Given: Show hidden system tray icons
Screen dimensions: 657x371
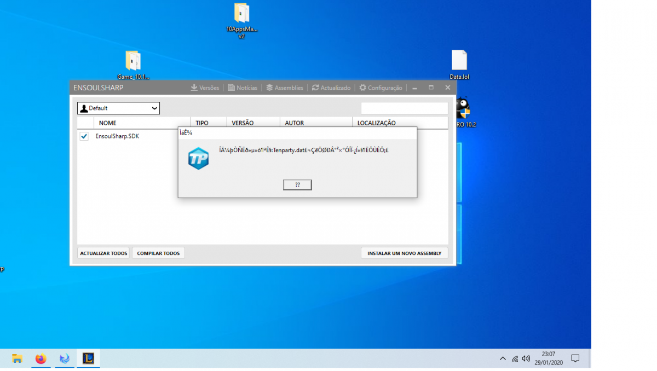Looking at the screenshot, I should tap(503, 359).
